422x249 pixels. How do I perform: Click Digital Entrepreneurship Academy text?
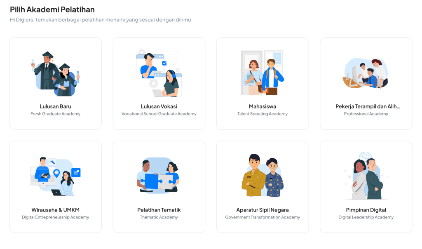coord(56,217)
